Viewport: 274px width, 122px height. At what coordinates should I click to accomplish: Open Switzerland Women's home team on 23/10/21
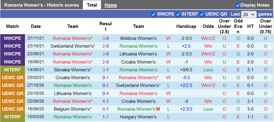[72, 46]
